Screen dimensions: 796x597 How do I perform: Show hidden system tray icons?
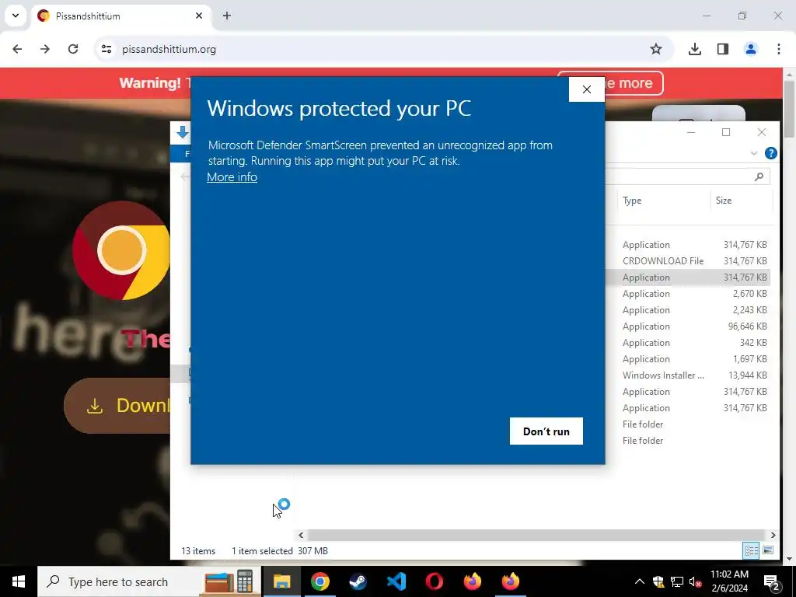(x=640, y=581)
